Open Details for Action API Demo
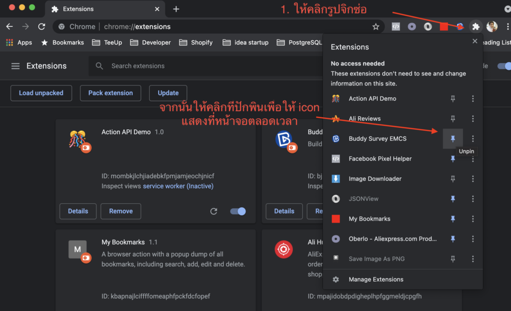511x311 pixels. (x=78, y=211)
